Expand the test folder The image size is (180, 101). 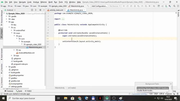pyautogui.click(x=12, y=56)
